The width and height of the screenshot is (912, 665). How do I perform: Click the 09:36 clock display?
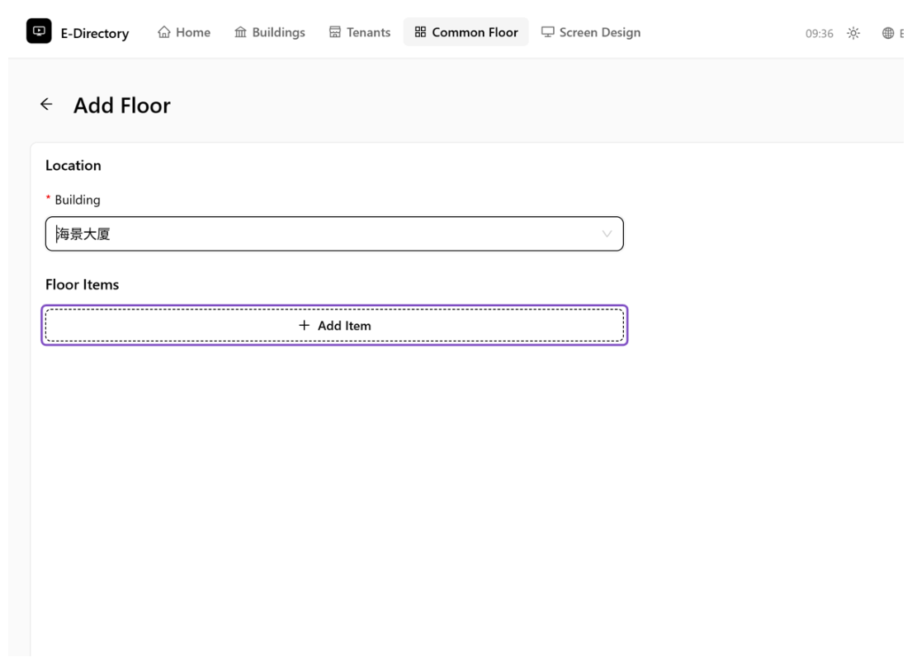(819, 34)
